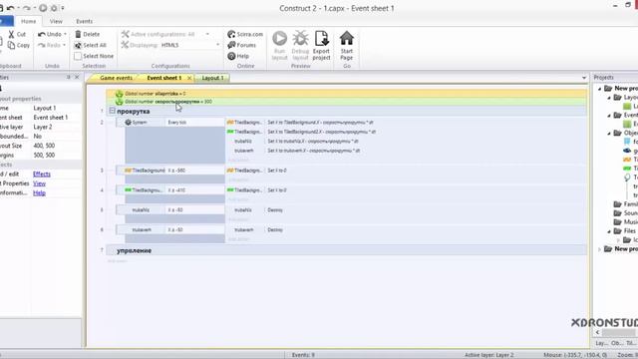Pin the Properties panel
The image size is (638, 359).
(x=69, y=77)
